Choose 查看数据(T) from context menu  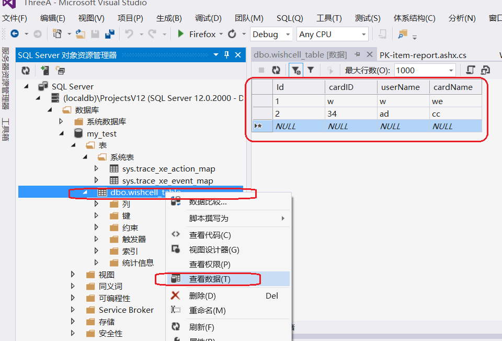(x=209, y=279)
